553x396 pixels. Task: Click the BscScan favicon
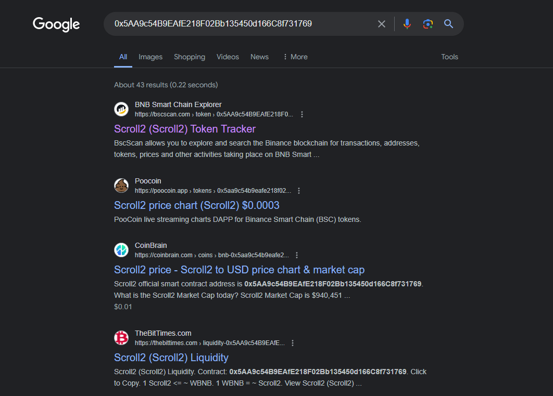point(121,109)
